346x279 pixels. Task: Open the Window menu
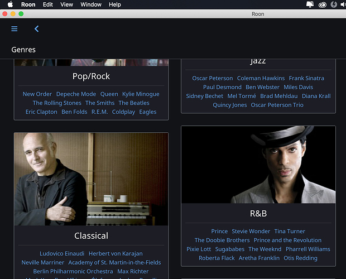click(x=91, y=4)
